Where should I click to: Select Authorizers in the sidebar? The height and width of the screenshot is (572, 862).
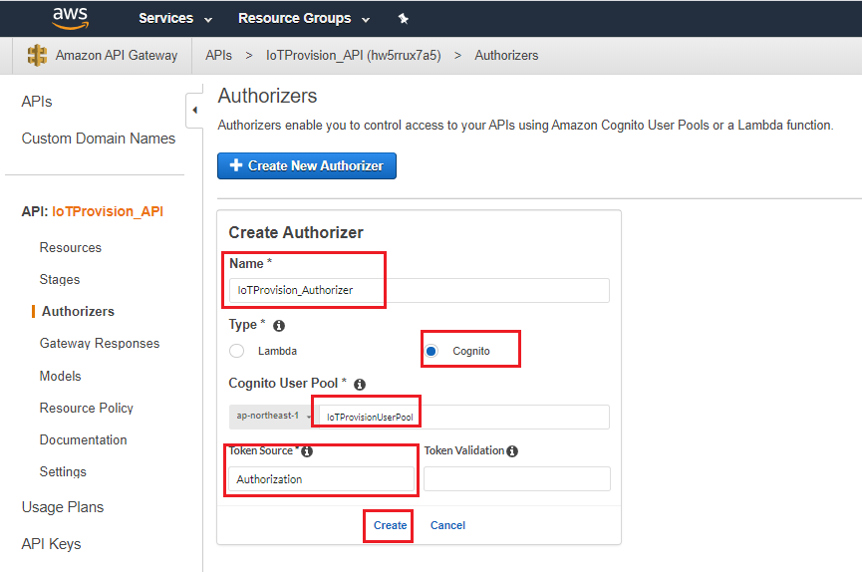click(78, 311)
